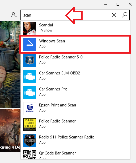This screenshot has width=136, height=163.
Task: Select the Windows Scan suggestion text
Action: 52,41
